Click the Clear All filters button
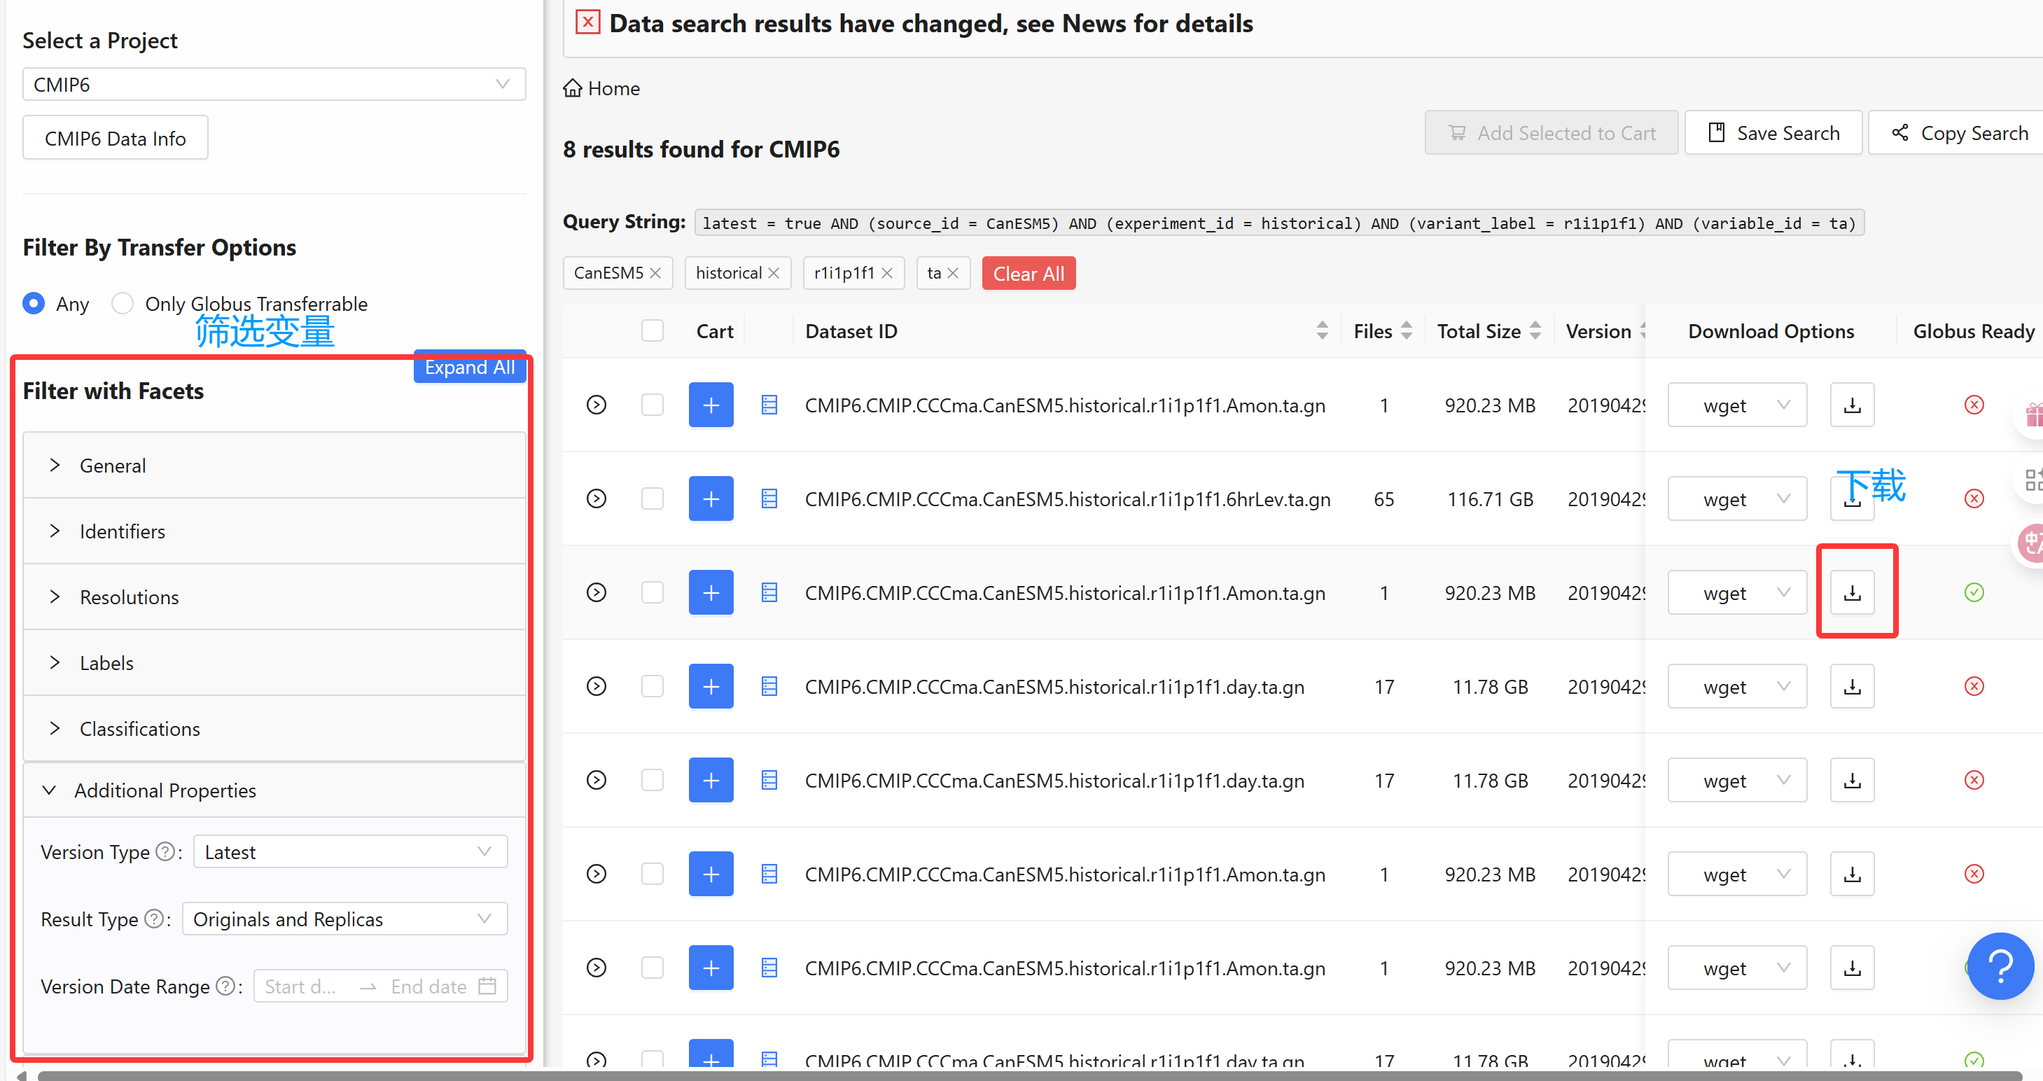 click(1028, 274)
